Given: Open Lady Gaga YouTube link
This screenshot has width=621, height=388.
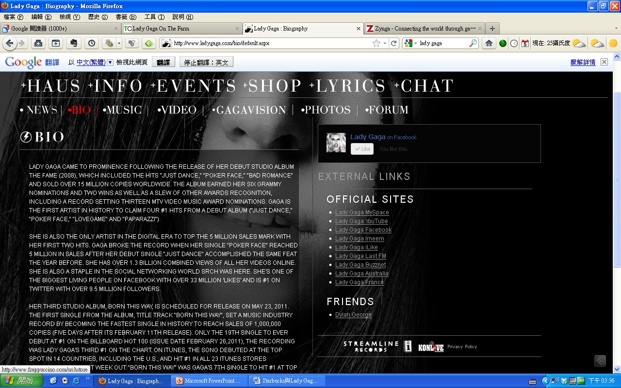Looking at the screenshot, I should pos(361,221).
